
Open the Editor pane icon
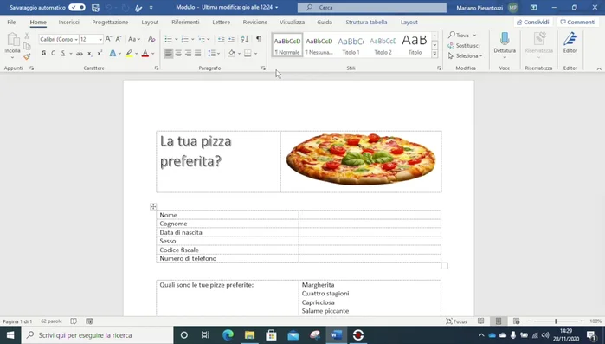(x=570, y=39)
